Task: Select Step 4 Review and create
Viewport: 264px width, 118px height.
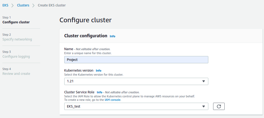Action: click(16, 72)
